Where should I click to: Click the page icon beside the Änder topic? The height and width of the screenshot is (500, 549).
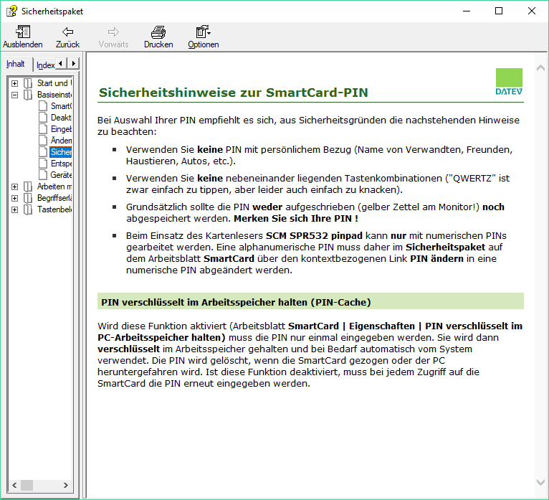pyautogui.click(x=43, y=141)
